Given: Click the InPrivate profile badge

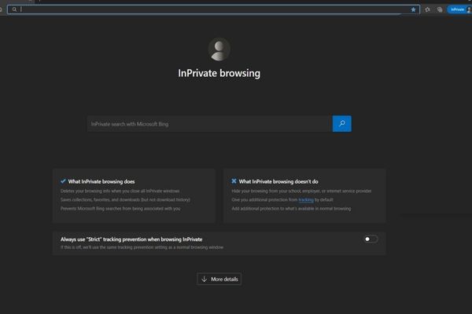Looking at the screenshot, I should [460, 9].
